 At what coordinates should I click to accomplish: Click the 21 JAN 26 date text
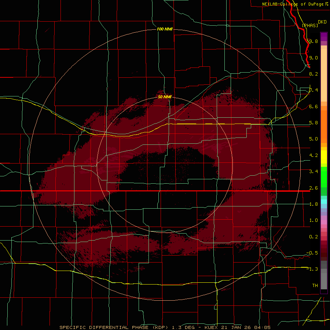click(236, 327)
